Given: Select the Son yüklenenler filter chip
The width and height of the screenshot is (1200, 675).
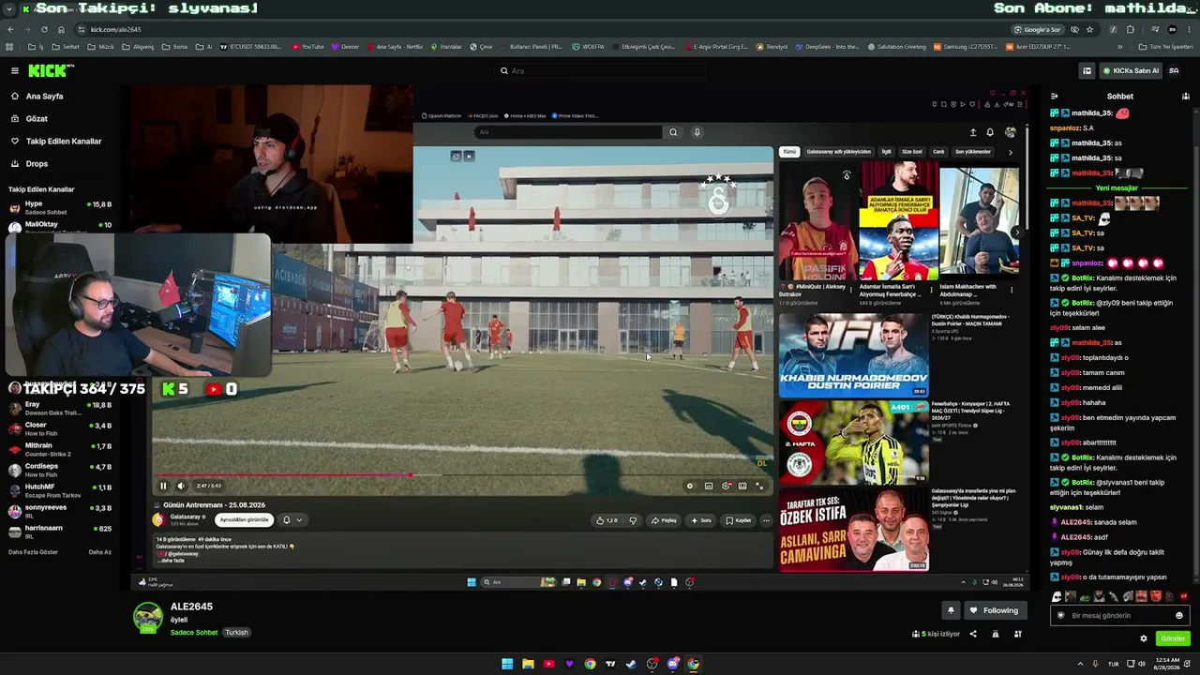Looking at the screenshot, I should point(973,152).
